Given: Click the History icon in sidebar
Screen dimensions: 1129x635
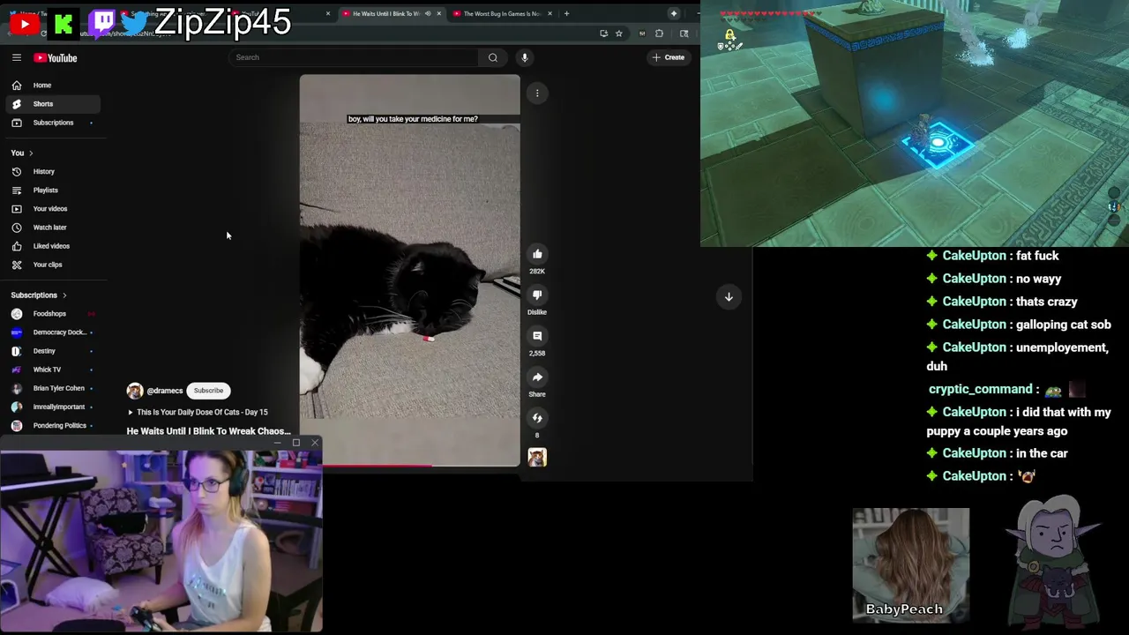Looking at the screenshot, I should coord(16,171).
